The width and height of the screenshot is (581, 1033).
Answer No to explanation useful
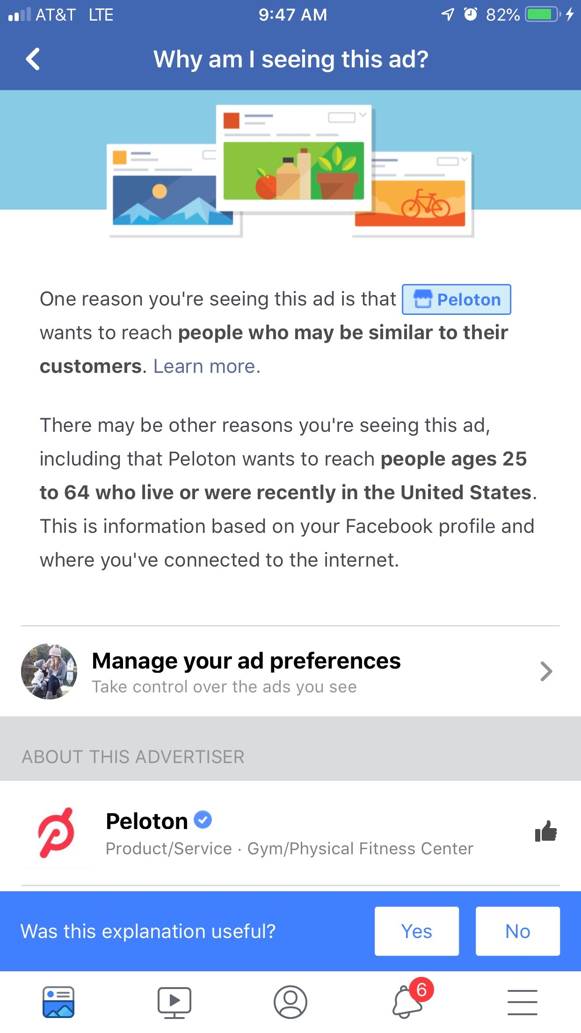(x=518, y=931)
